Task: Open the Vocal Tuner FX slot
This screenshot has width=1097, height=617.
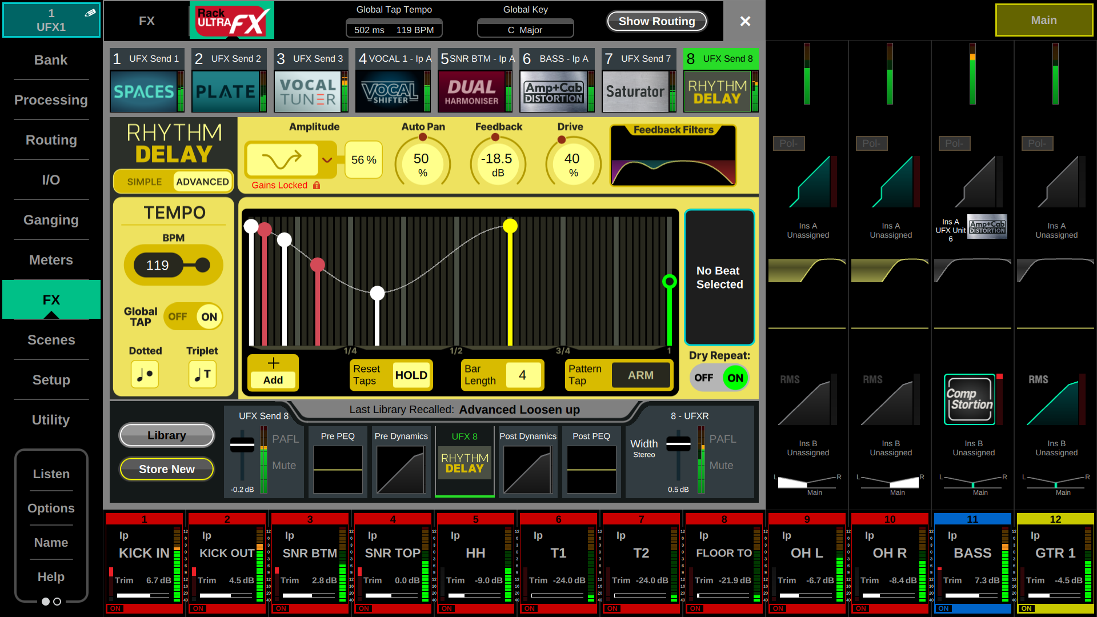Action: tap(308, 91)
